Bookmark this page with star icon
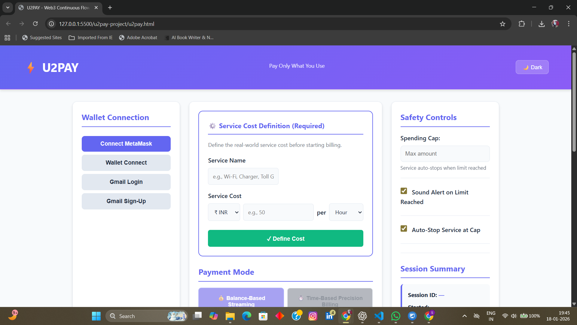 click(x=502, y=24)
